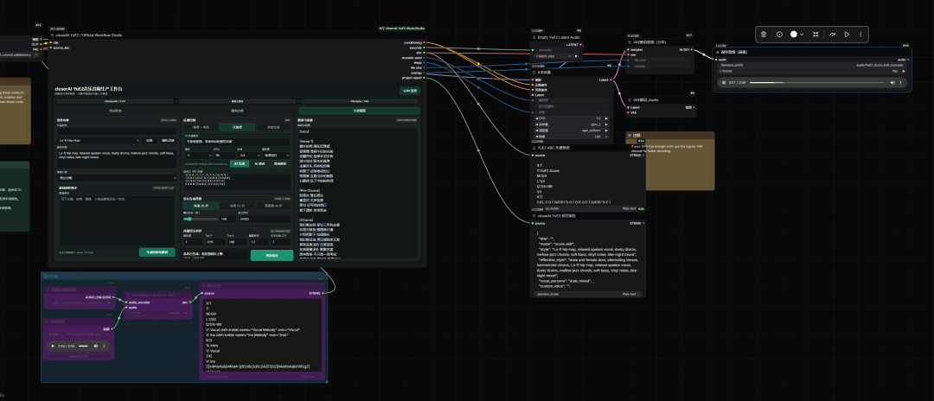Click the info icon in the node toolbar
The image size is (934, 401).
tap(779, 35)
